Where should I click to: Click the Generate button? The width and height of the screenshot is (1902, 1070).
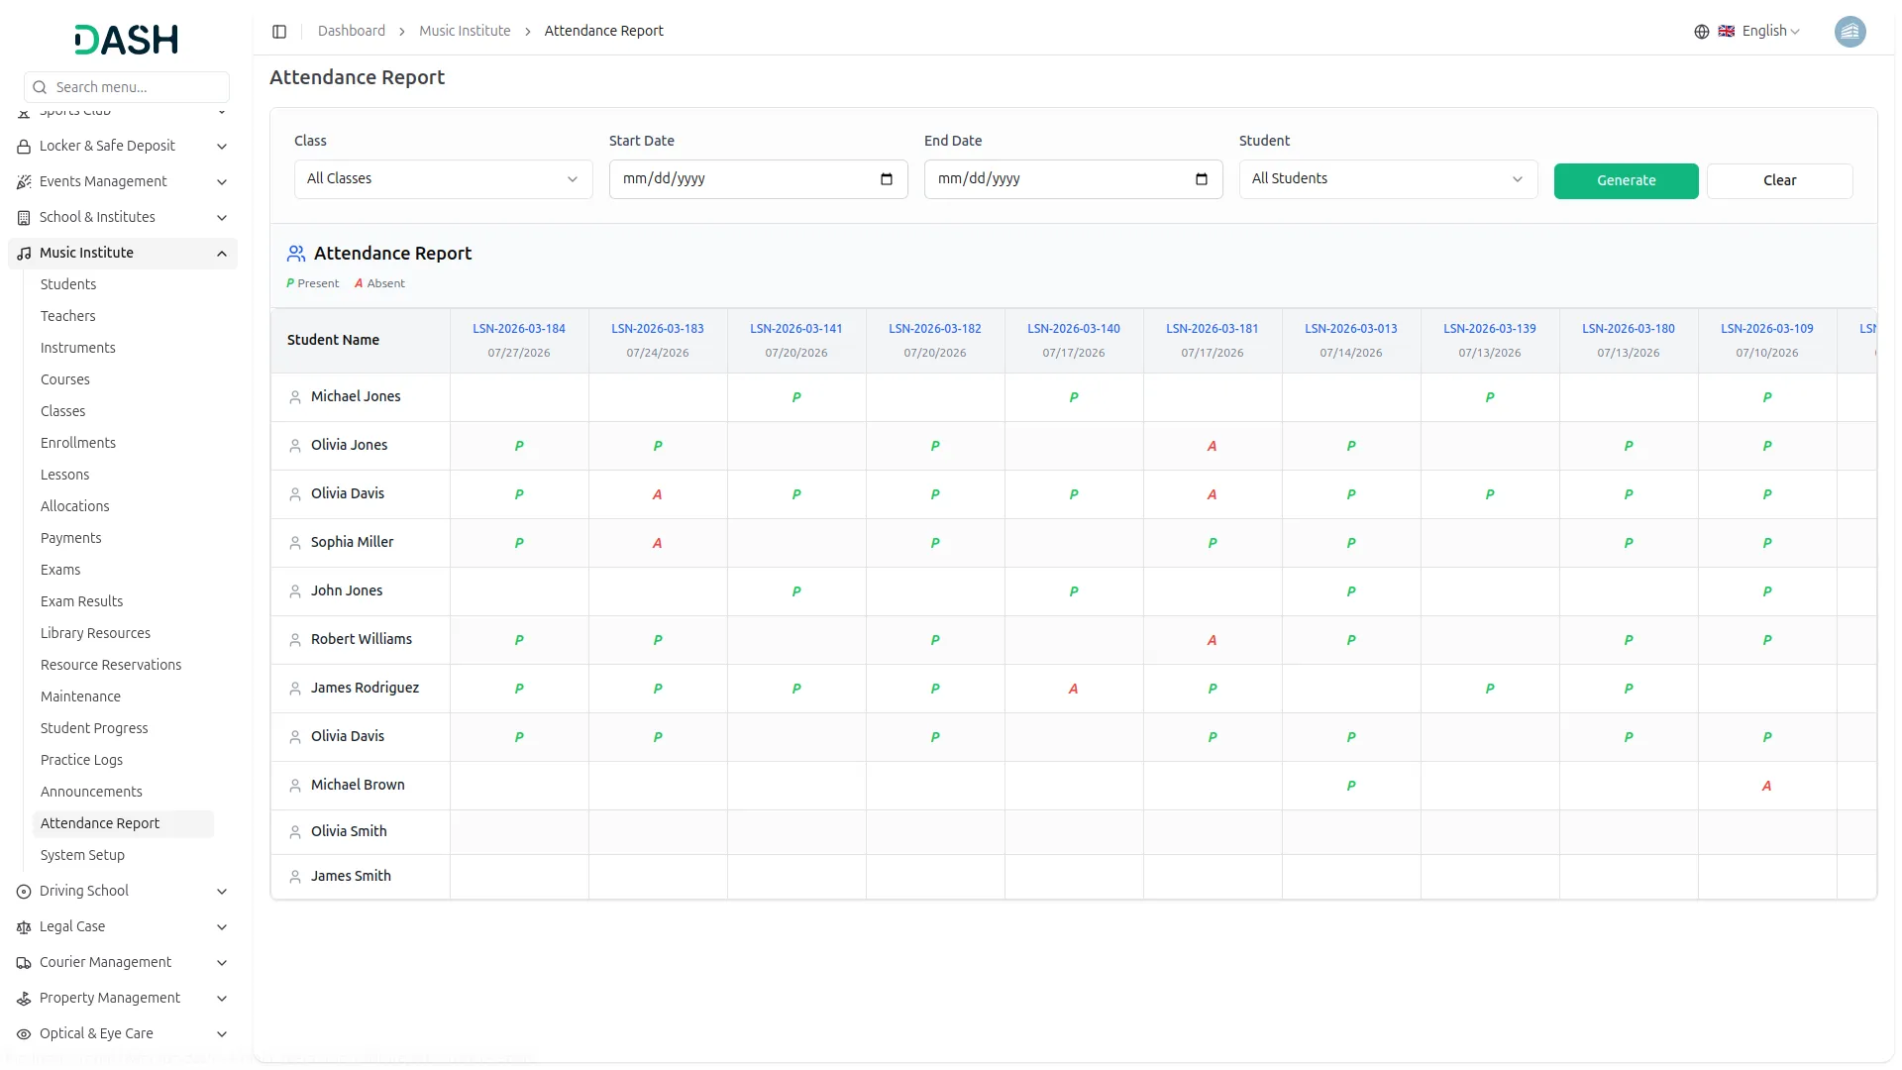[x=1625, y=180]
